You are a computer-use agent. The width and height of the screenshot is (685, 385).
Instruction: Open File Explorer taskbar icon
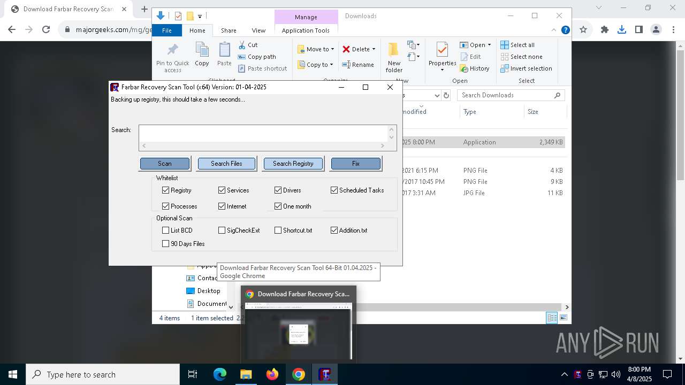pos(246,374)
